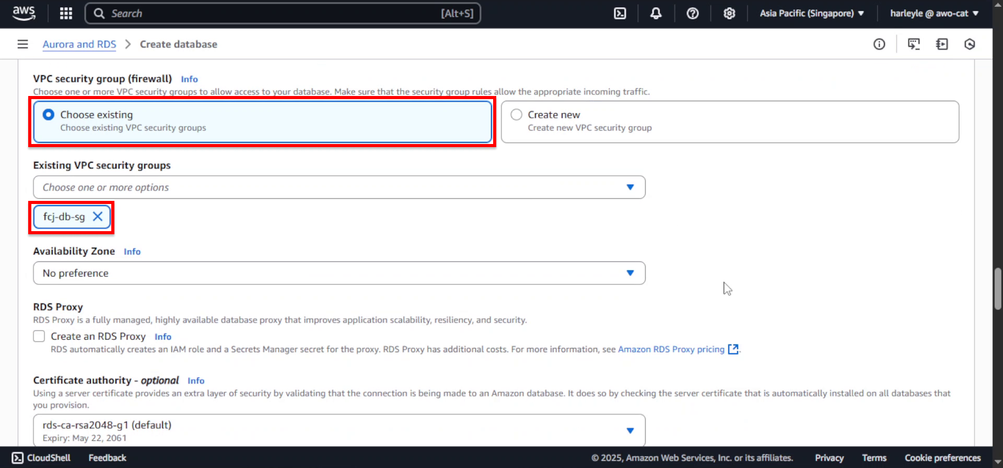Open the info panel circle icon
The height and width of the screenshot is (468, 1003).
879,44
